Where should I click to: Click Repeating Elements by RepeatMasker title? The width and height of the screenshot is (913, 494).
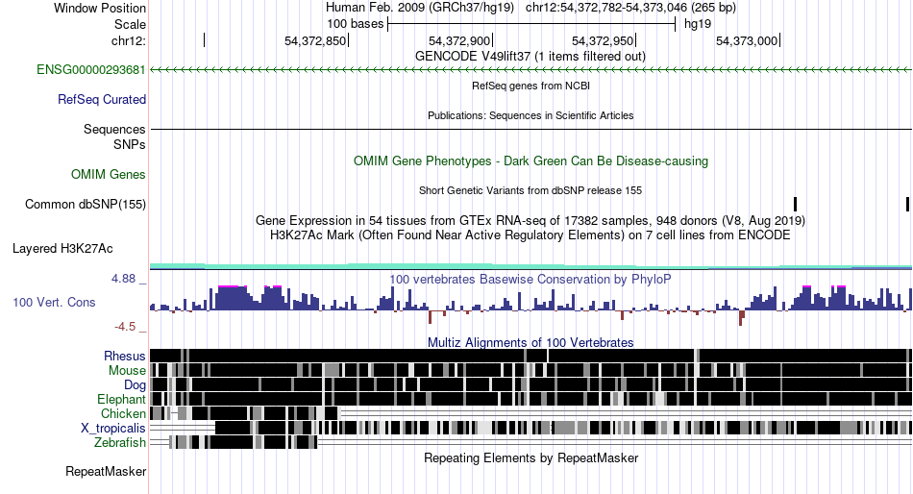click(531, 457)
